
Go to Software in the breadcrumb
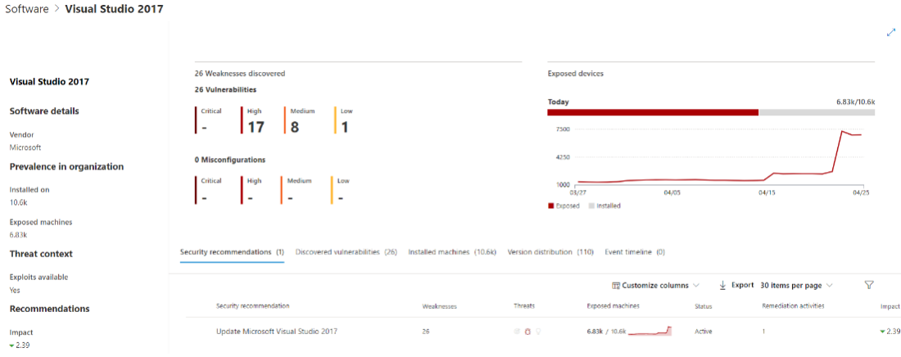(x=26, y=9)
